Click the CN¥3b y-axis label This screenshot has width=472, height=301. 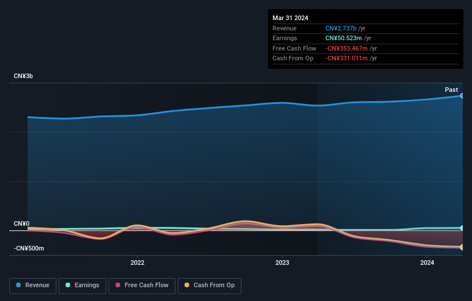[x=23, y=76]
